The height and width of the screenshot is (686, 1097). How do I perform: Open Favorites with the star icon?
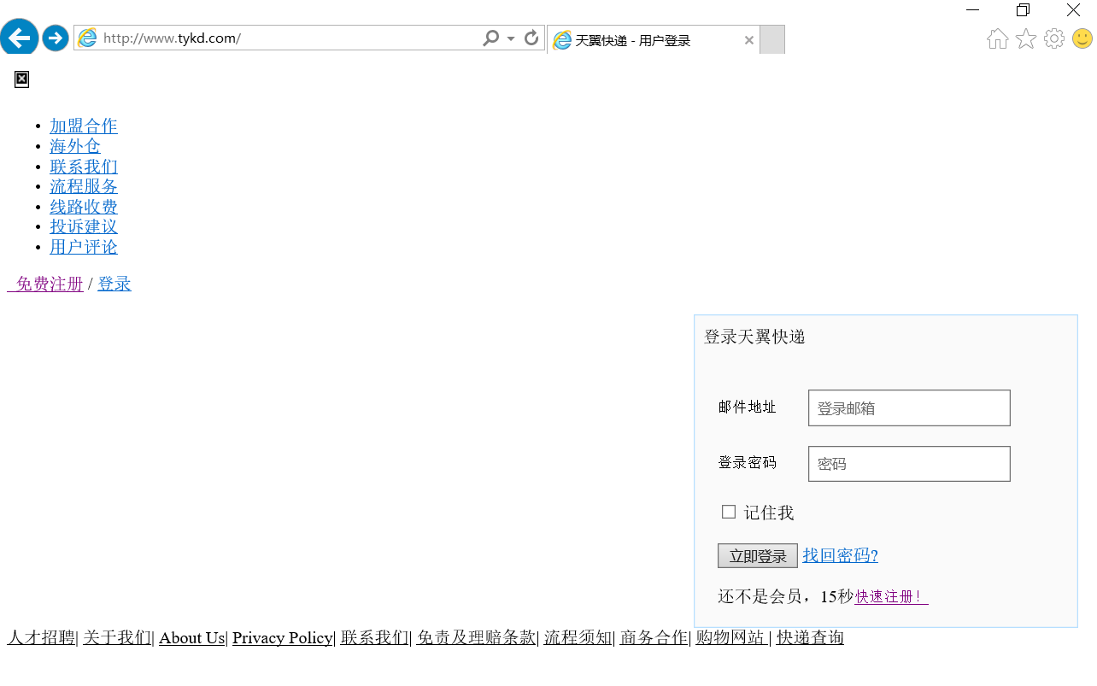click(x=1025, y=38)
